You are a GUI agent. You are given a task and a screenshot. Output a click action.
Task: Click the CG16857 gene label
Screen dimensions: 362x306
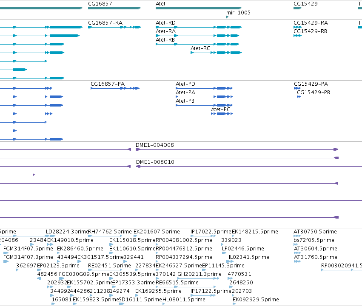click(100, 4)
